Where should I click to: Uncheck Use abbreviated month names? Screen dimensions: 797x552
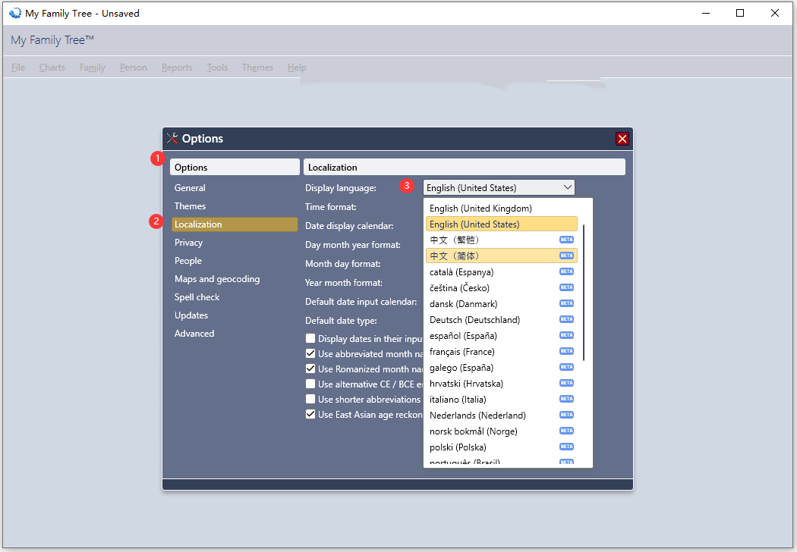[310, 353]
